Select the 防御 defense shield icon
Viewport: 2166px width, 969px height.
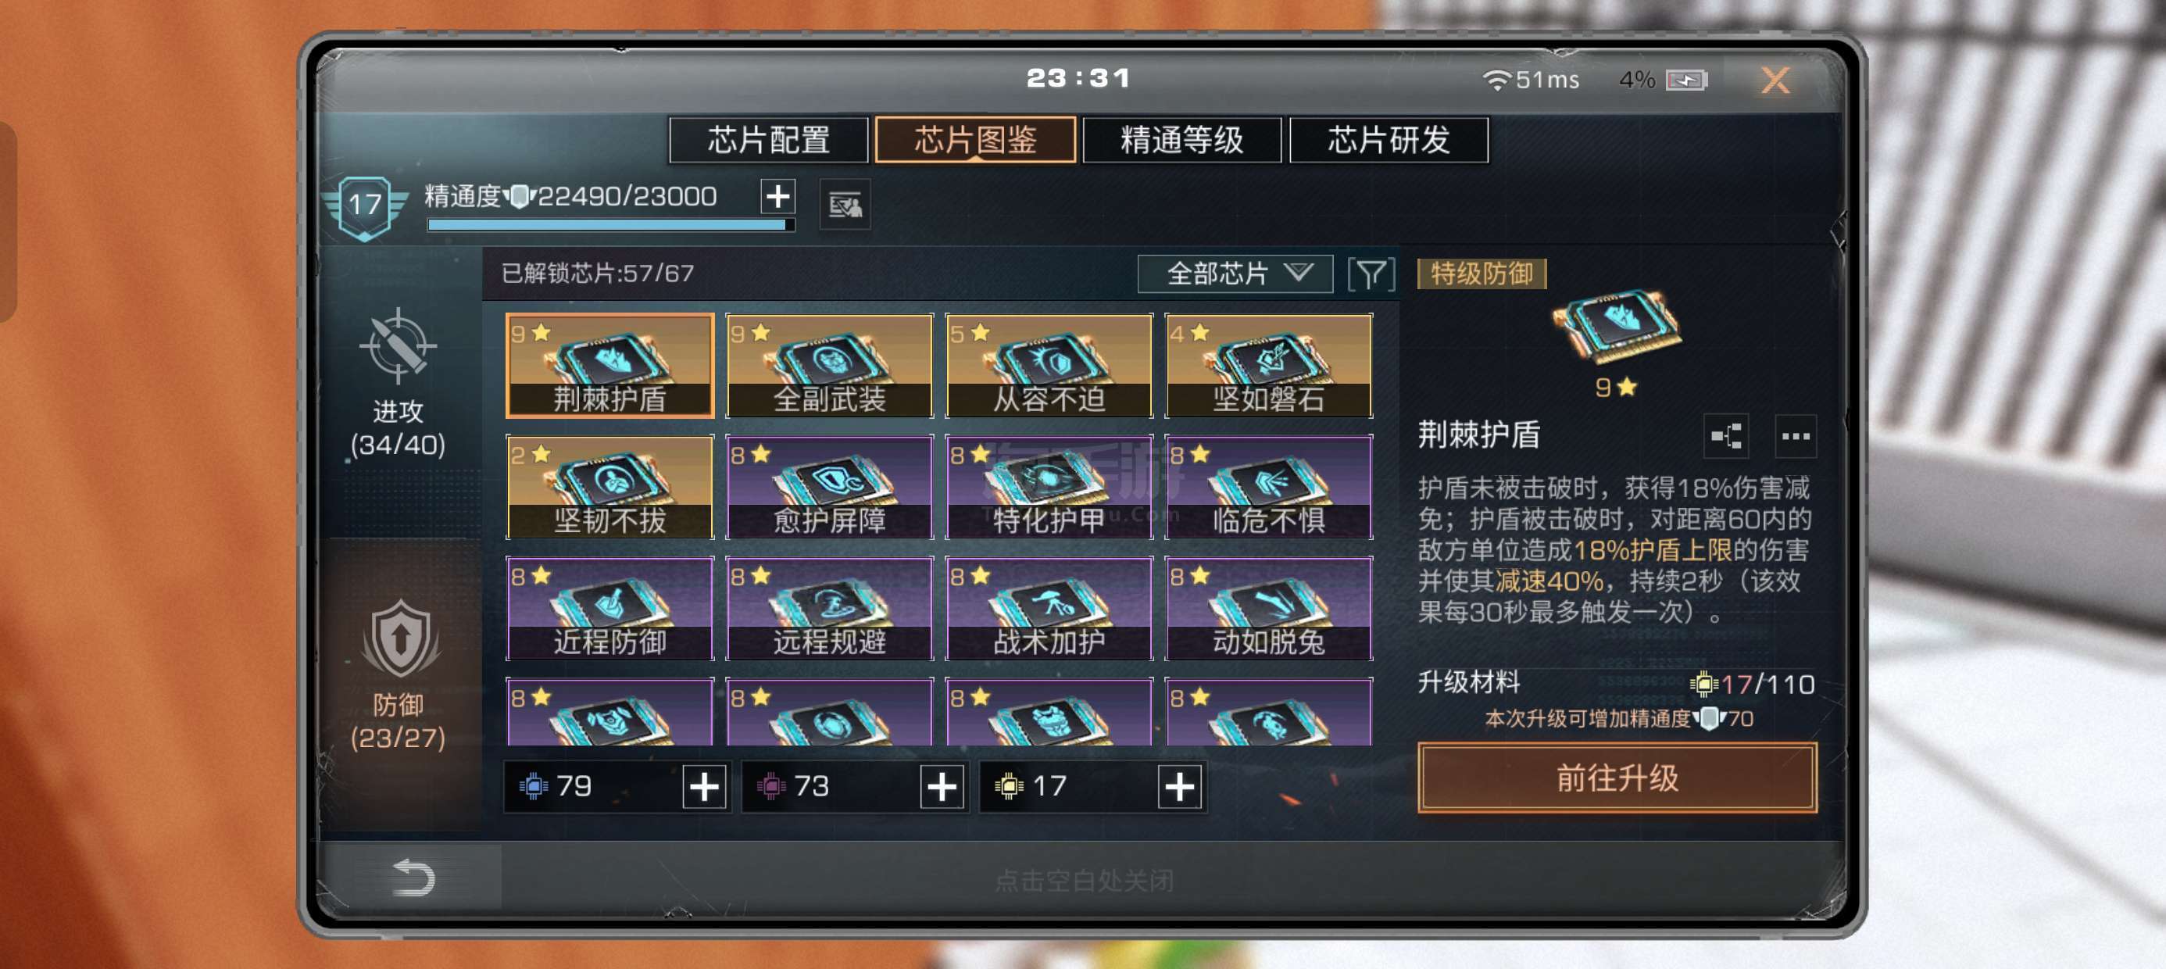tap(399, 638)
